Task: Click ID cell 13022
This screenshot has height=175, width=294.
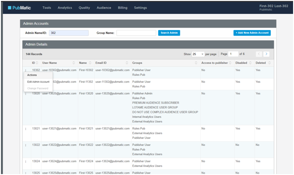Action: (x=36, y=145)
